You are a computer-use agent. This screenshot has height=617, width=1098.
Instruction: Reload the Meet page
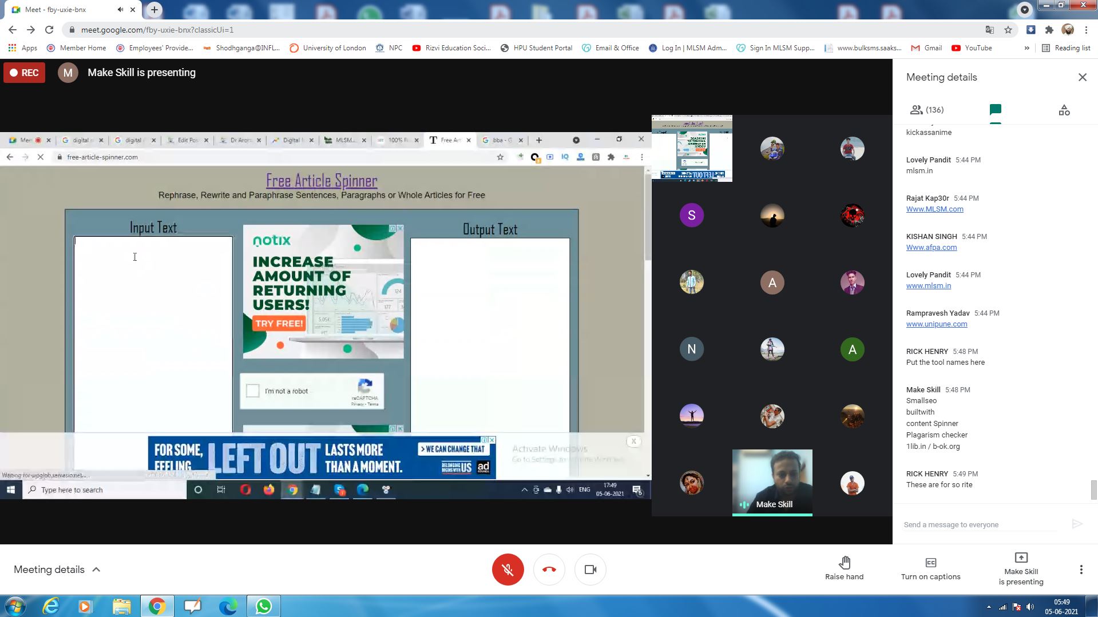pos(49,30)
